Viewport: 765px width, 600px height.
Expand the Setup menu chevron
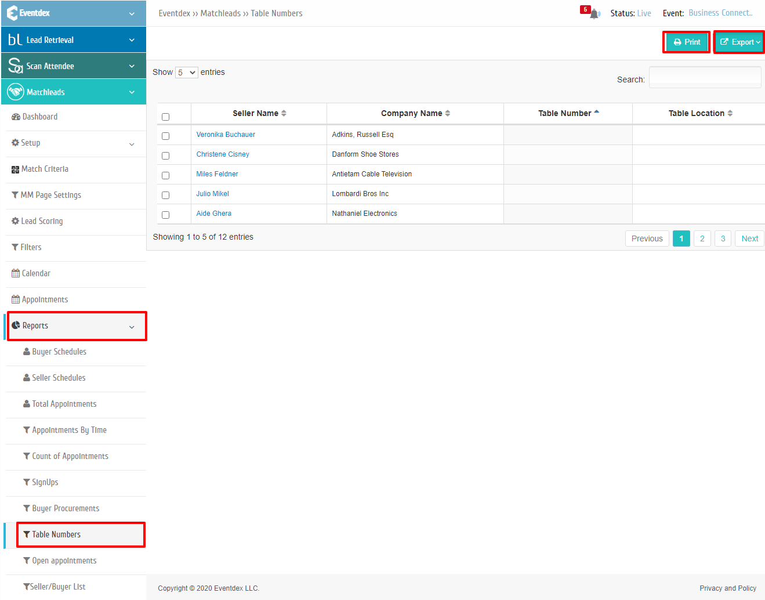pos(132,144)
